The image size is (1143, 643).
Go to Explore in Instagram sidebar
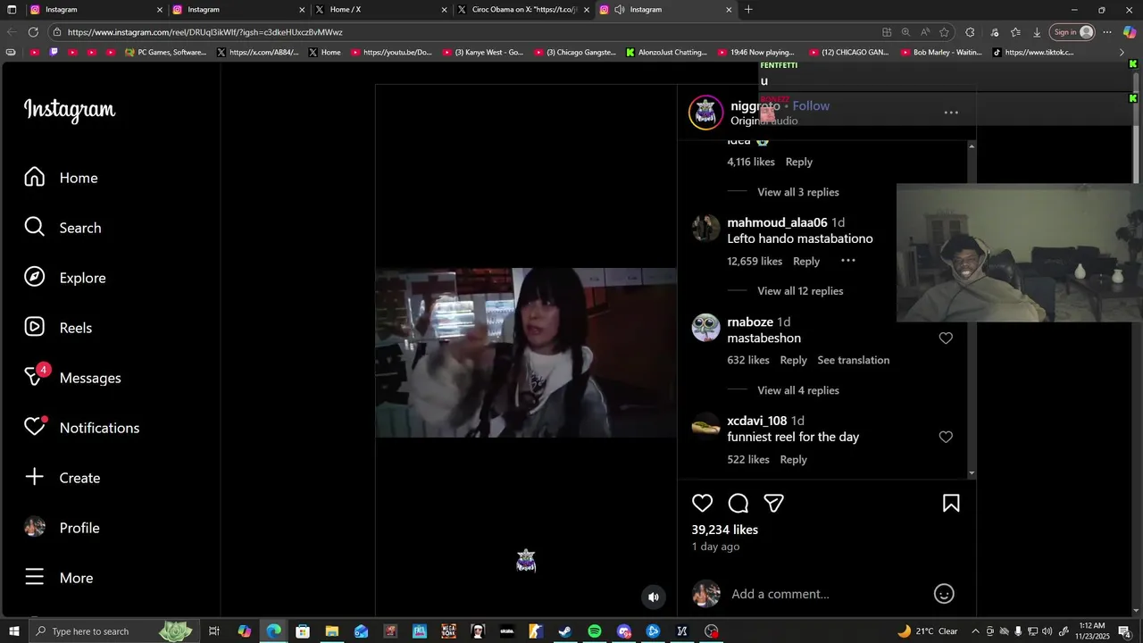[64, 278]
